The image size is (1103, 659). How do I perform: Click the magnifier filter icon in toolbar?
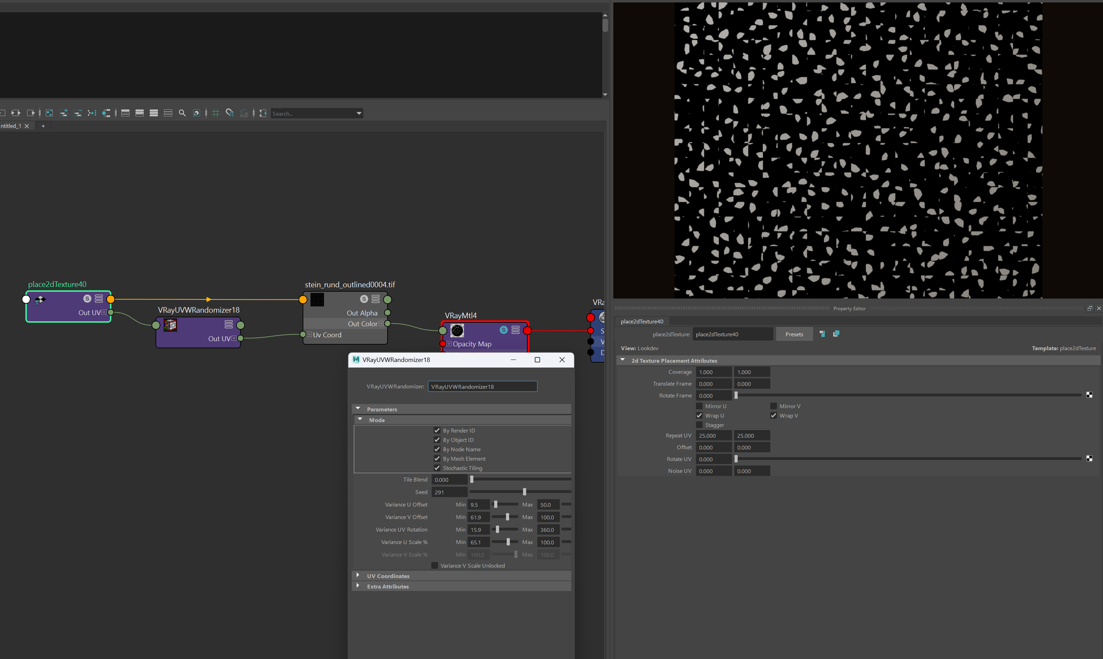coord(182,113)
